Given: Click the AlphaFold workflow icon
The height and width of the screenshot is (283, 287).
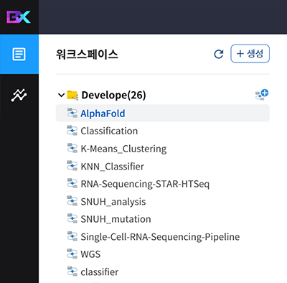Looking at the screenshot, I should click(72, 113).
